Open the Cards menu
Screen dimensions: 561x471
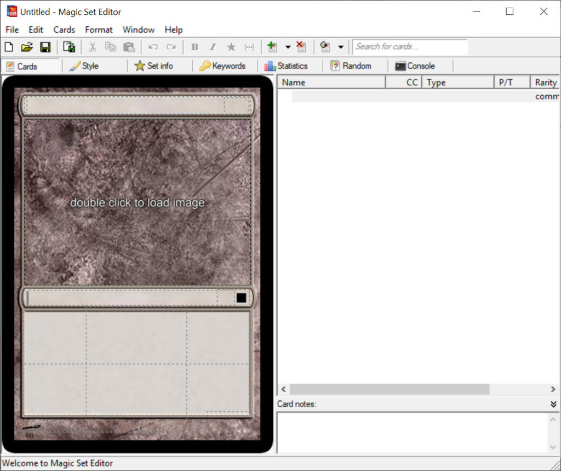pos(64,30)
